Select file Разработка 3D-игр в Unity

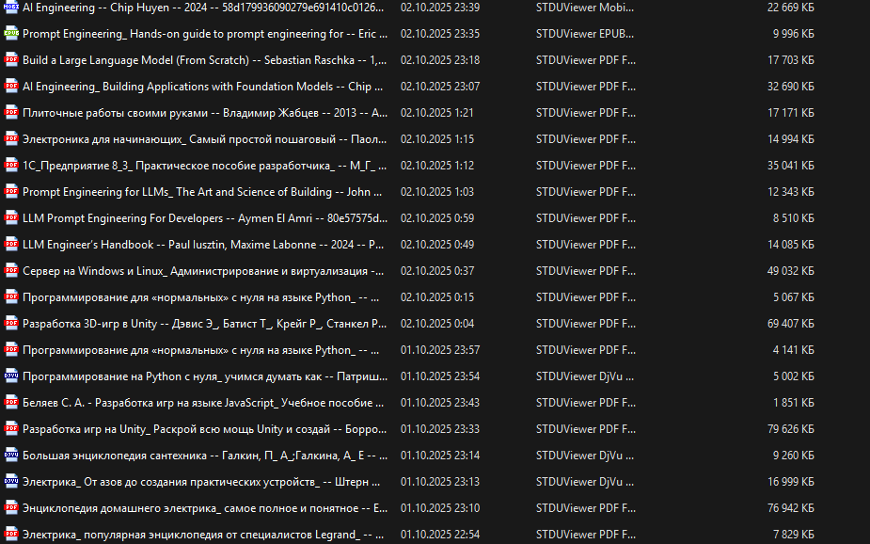[205, 324]
